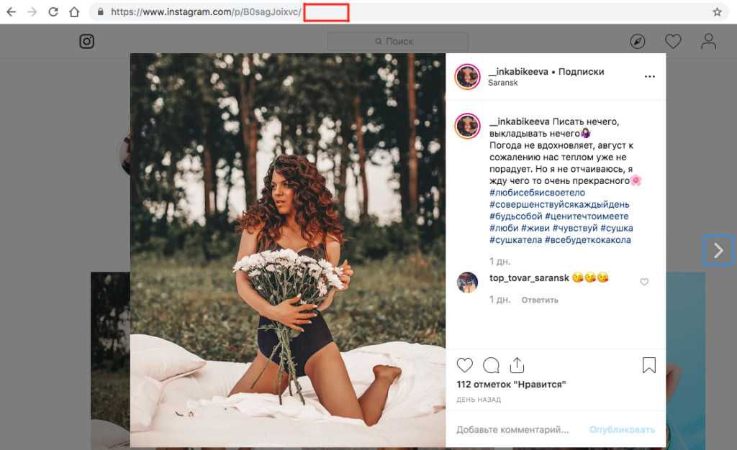Go to next post arrow
Screen dimensions: 737x450
pos(718,250)
